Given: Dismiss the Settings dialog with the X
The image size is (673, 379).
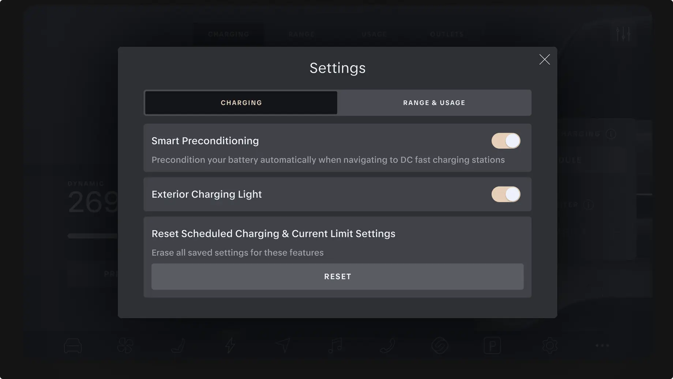Looking at the screenshot, I should point(544,59).
